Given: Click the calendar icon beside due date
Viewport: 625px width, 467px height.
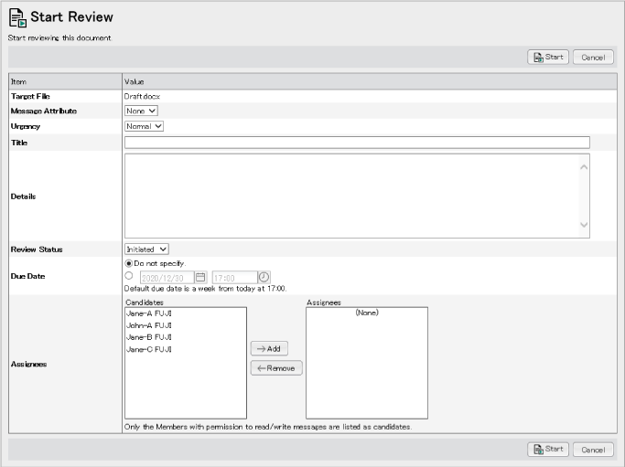Looking at the screenshot, I should pos(200,277).
